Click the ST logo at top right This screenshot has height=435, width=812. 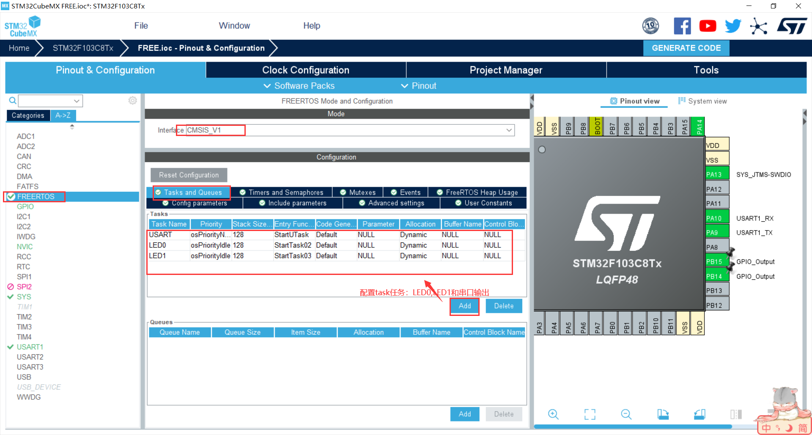[x=792, y=26]
